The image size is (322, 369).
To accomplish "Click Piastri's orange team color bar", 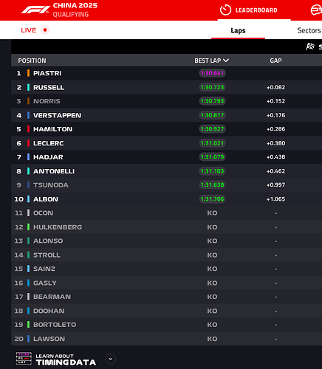I will click(28, 73).
